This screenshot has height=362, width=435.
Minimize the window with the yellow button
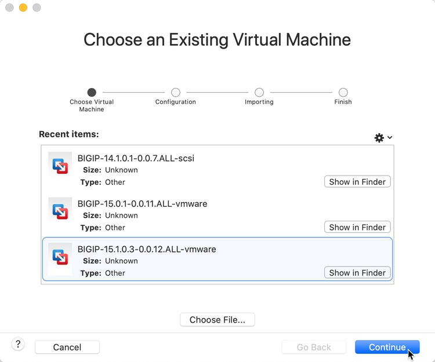click(x=23, y=8)
